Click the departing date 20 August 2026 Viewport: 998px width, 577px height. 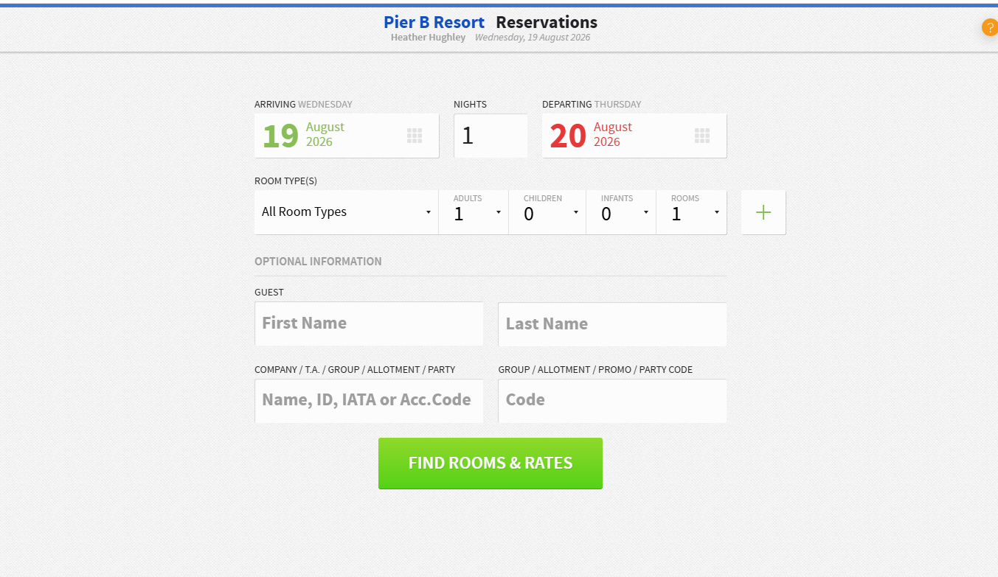592,136
